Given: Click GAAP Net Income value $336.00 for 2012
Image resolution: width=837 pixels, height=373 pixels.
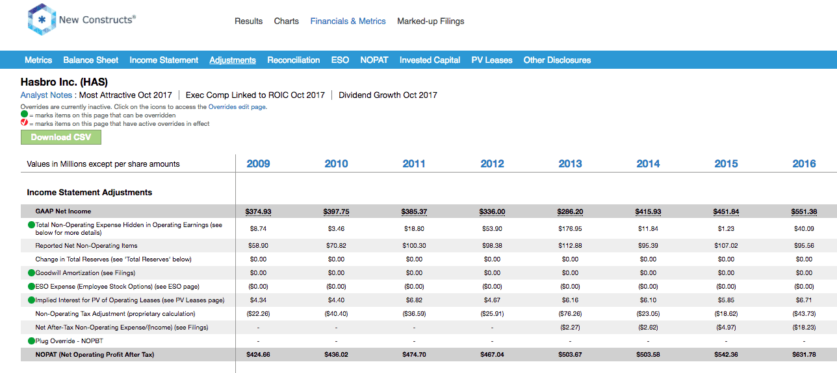Looking at the screenshot, I should coord(493,211).
